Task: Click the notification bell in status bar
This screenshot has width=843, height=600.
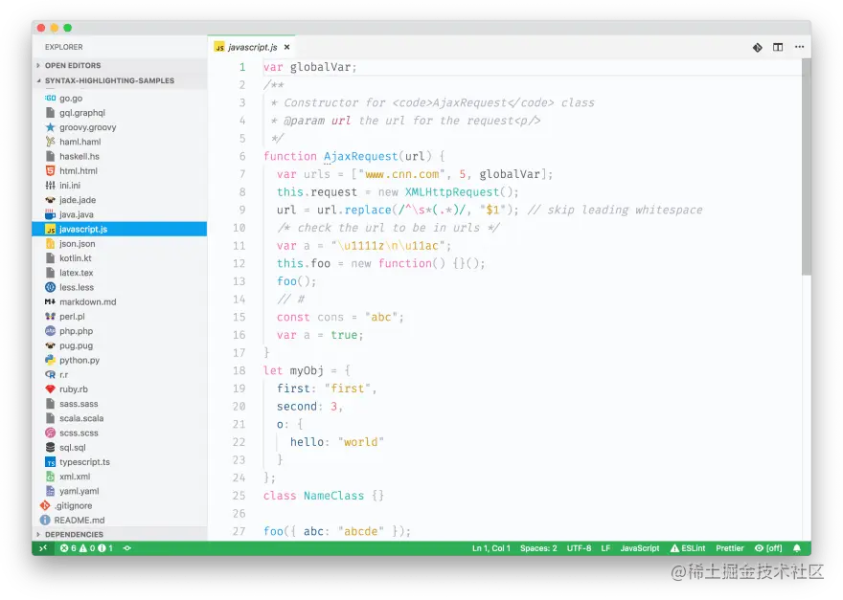Action: pos(797,548)
